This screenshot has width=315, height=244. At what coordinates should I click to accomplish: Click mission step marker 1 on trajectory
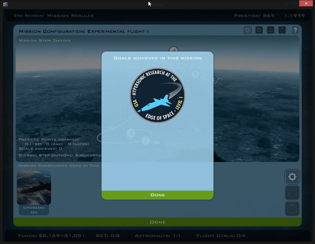click(x=214, y=79)
